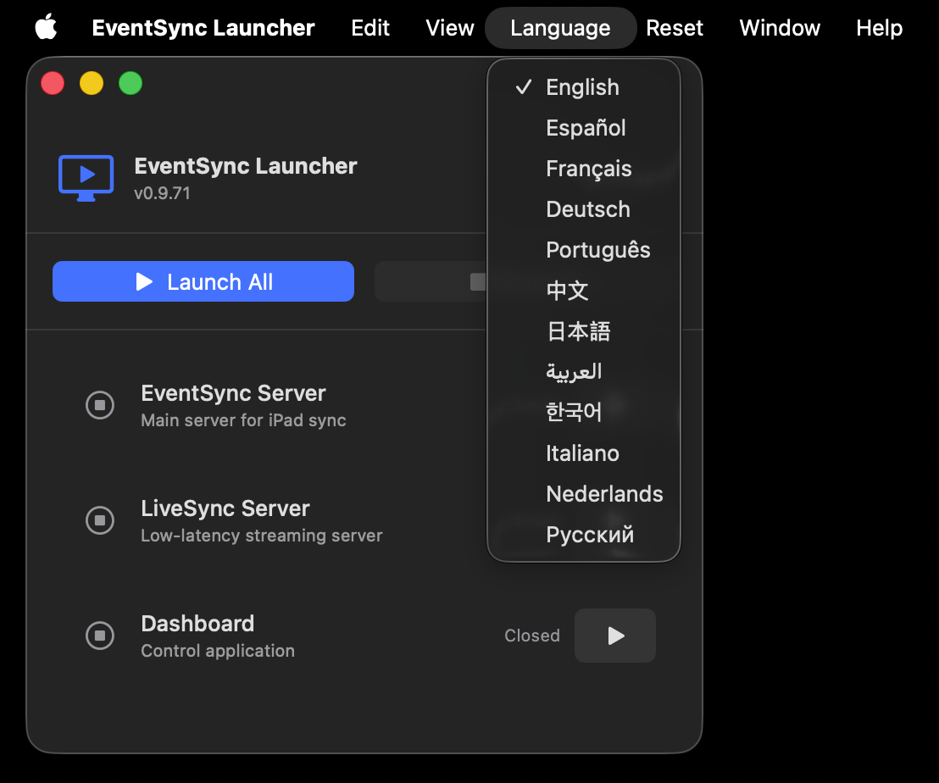The height and width of the screenshot is (783, 939).
Task: Start the Dashboard with its play button
Action: [615, 636]
